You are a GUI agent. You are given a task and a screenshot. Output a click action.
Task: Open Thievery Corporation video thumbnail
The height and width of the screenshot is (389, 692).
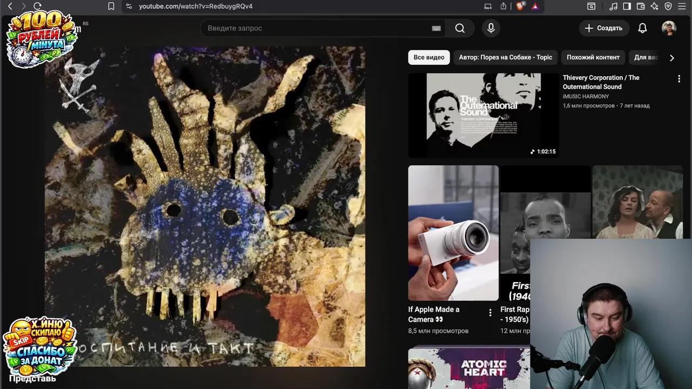coord(483,116)
